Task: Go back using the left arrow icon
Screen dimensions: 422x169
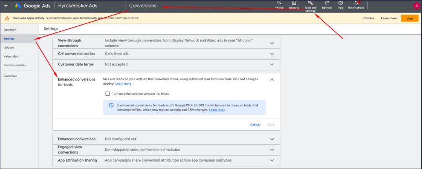Action: [x=6, y=5]
